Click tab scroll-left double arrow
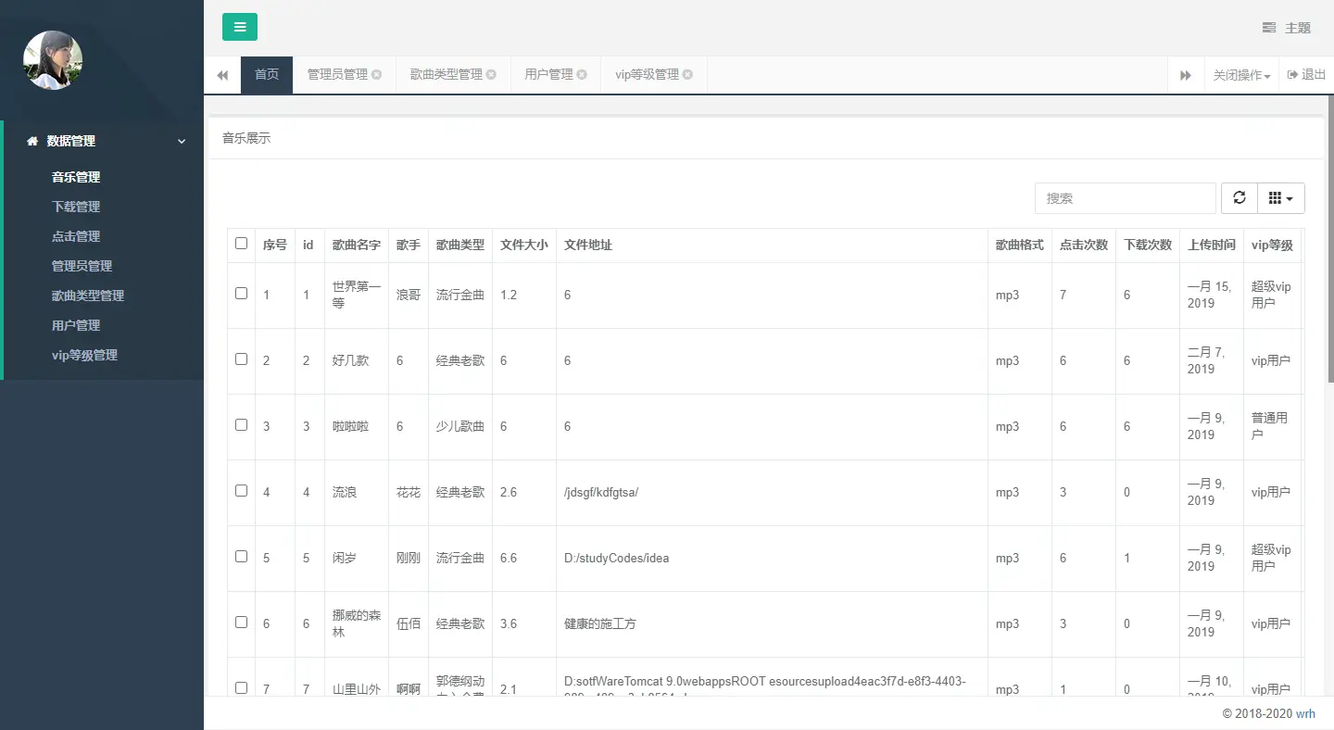The width and height of the screenshot is (1334, 730). click(222, 75)
